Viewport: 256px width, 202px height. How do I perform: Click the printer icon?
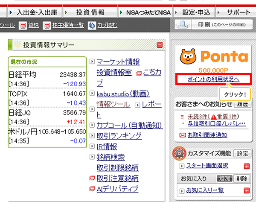183,24
